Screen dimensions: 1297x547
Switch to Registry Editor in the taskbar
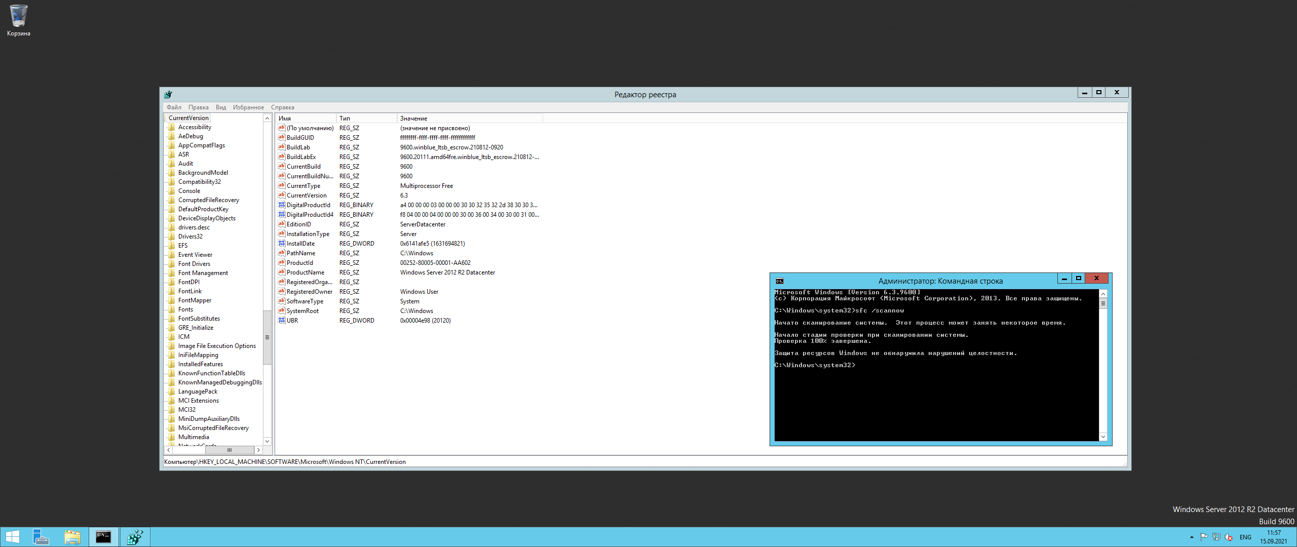point(135,537)
